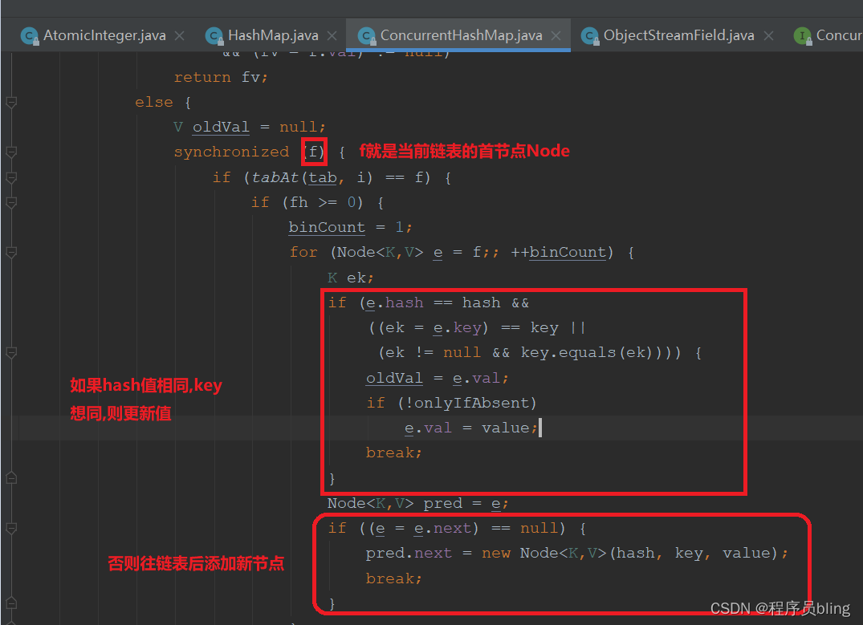863x625 pixels.
Task: Collapse the 'if (fh >= 0)' fold marker
Action: (11, 202)
